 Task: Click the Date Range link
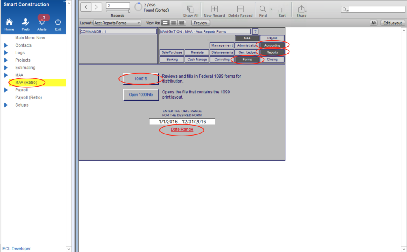tap(182, 130)
